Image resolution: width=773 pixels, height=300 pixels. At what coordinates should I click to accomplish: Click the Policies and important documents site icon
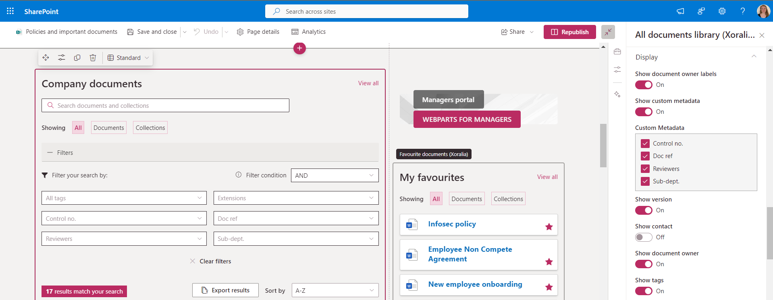coord(19,32)
